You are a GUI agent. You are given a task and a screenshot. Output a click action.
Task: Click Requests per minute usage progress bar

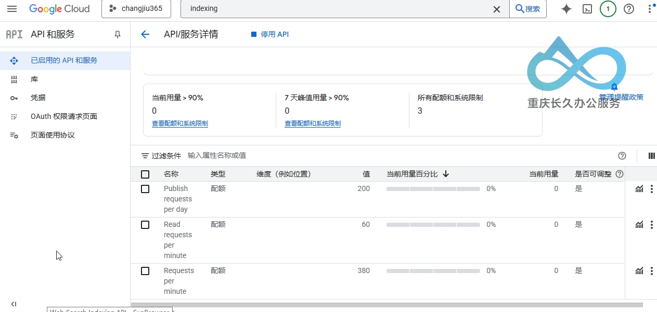[433, 271]
